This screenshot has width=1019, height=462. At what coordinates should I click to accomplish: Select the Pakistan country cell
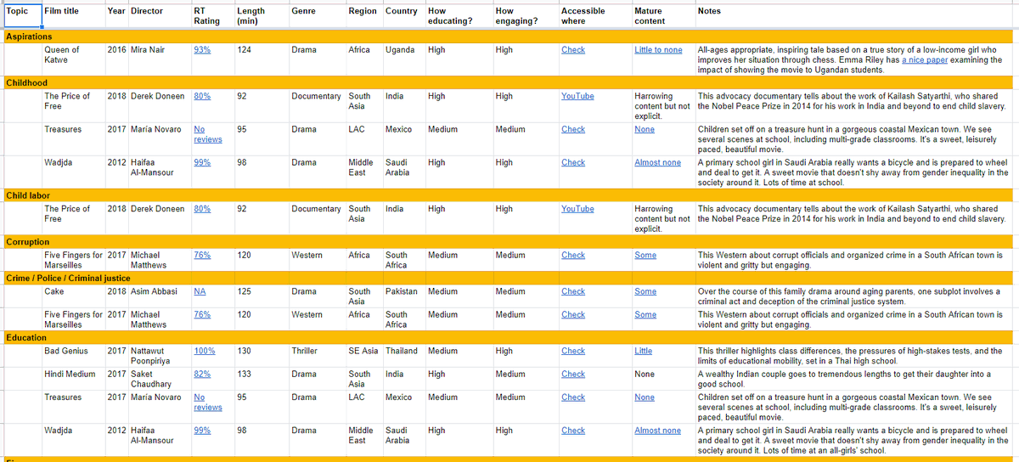pos(403,296)
